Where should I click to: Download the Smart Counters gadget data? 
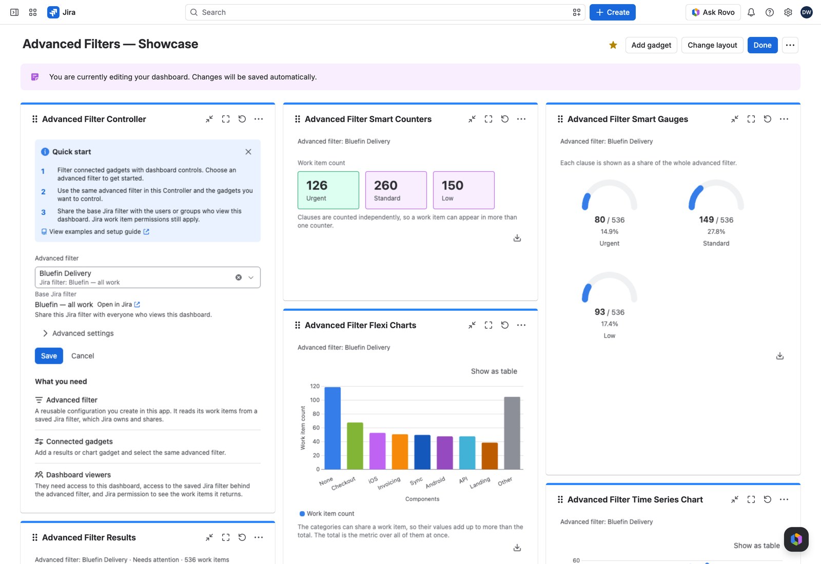pyautogui.click(x=517, y=238)
